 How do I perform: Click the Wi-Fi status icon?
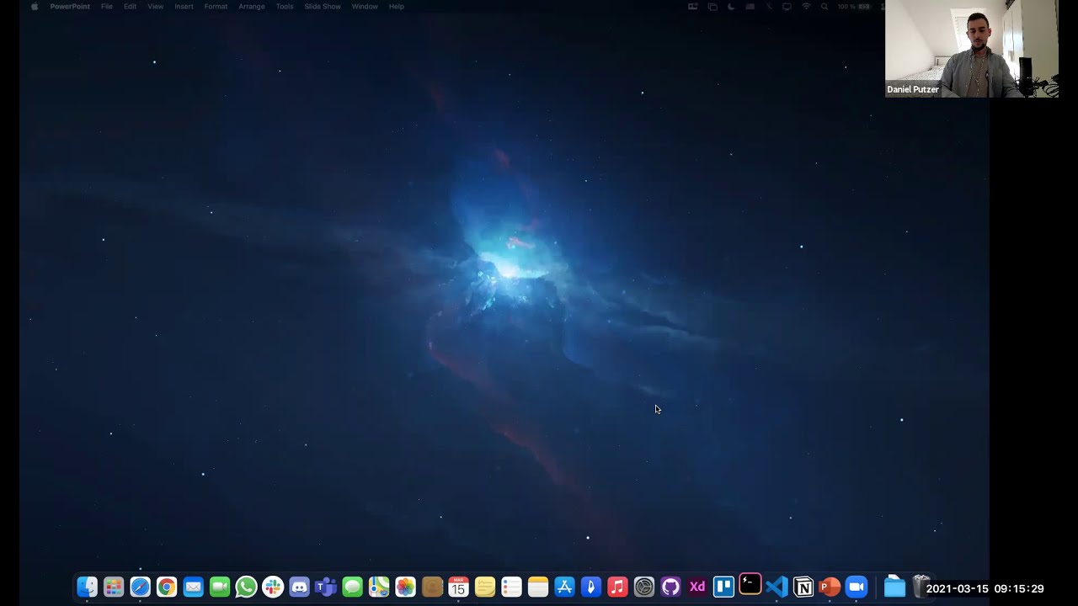click(x=805, y=7)
